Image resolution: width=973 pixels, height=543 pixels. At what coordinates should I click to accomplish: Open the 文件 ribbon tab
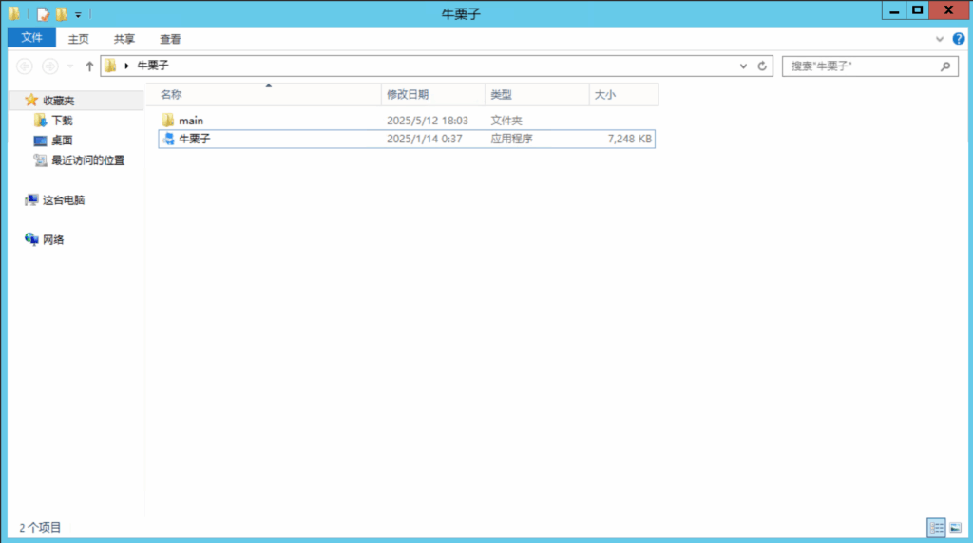[31, 38]
